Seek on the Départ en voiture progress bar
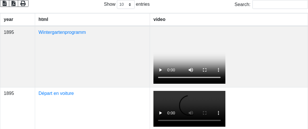The image size is (308, 129). click(x=189, y=120)
